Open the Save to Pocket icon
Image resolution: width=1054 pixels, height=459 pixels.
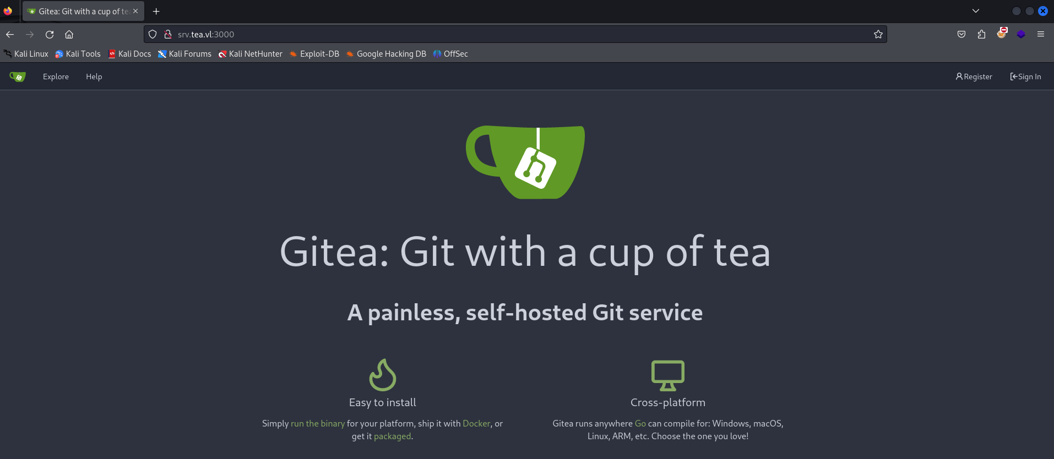(x=961, y=35)
